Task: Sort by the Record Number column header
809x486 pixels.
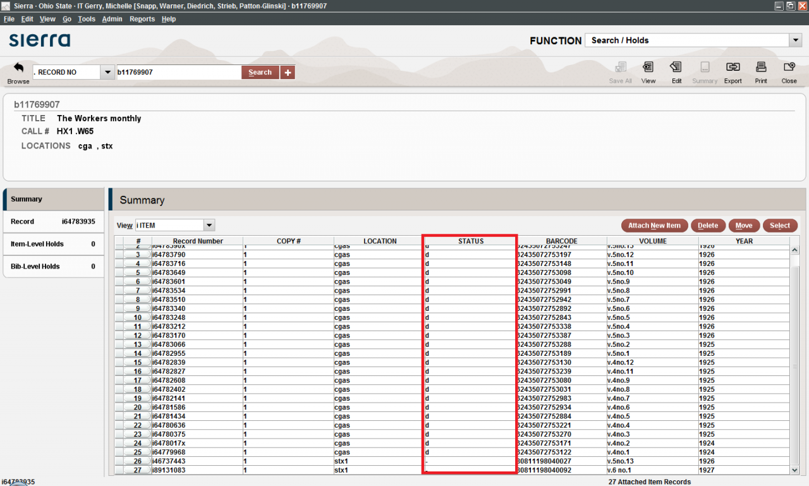Action: pyautogui.click(x=198, y=241)
